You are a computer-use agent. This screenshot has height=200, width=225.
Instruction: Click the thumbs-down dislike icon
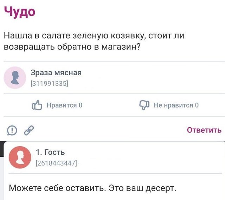[x=144, y=105]
